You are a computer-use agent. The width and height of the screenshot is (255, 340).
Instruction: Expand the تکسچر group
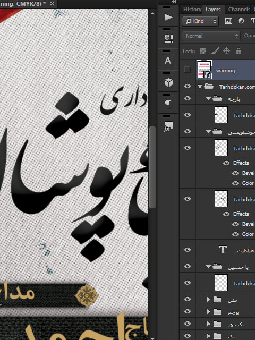click(x=209, y=324)
